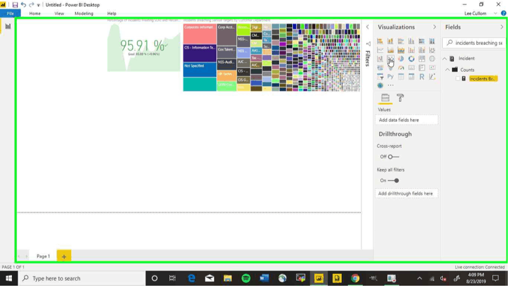Collapse the Incident table node
Image resolution: width=509 pixels, height=287 pixels.
(445, 59)
